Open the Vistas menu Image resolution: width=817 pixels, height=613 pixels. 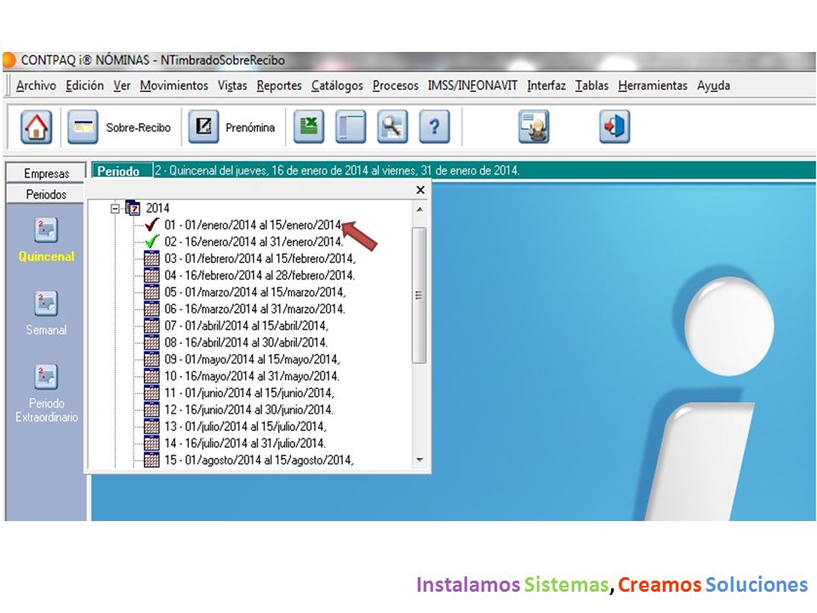tap(232, 85)
